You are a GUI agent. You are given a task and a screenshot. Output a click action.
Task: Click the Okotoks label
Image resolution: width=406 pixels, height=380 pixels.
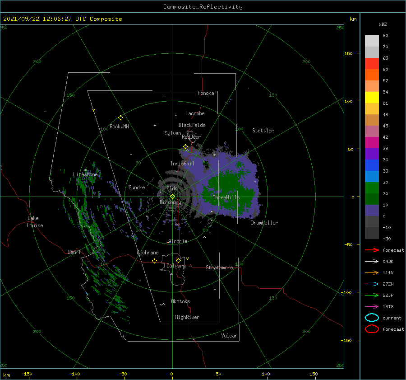tap(180, 301)
